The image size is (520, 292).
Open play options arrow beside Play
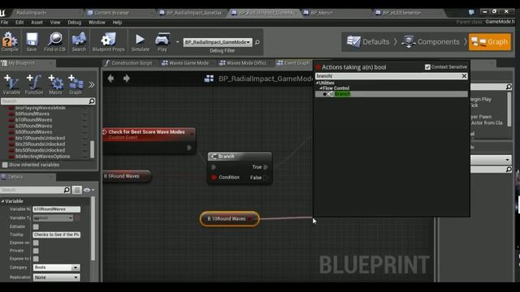[x=177, y=42]
